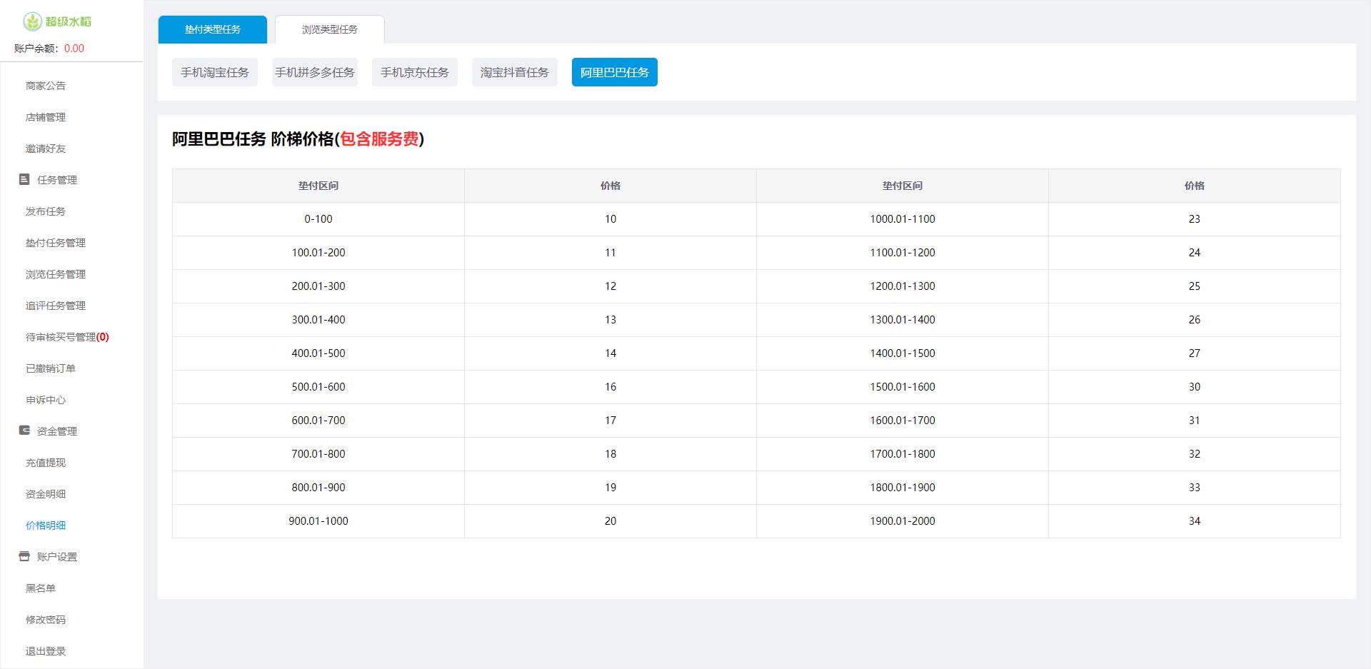This screenshot has width=1371, height=669.
Task: Click the 账户设置 shop icon
Action: tap(24, 556)
